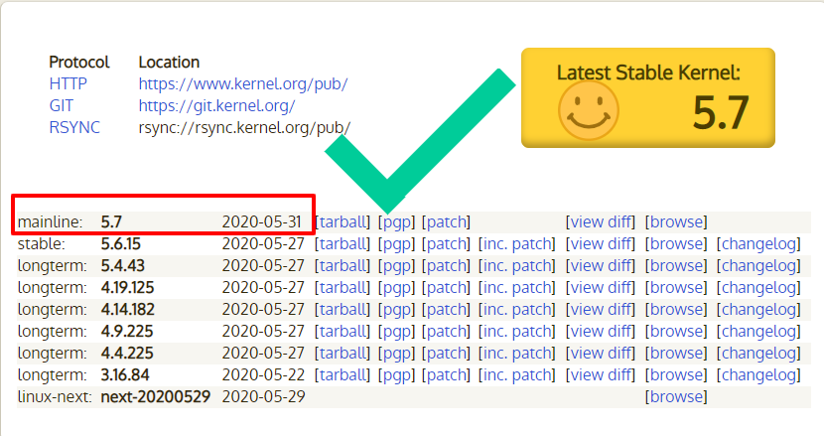
Task: Browse longterm 4.14.182 source
Action: [676, 309]
